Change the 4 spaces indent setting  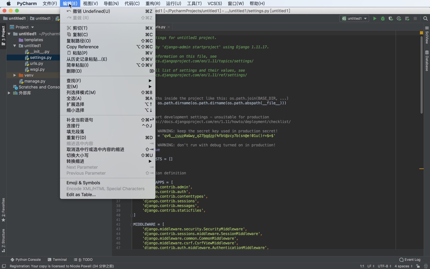coord(404,266)
